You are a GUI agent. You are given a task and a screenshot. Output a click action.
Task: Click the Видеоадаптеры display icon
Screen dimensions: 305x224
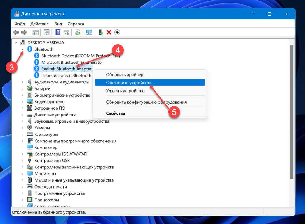[x=29, y=102]
